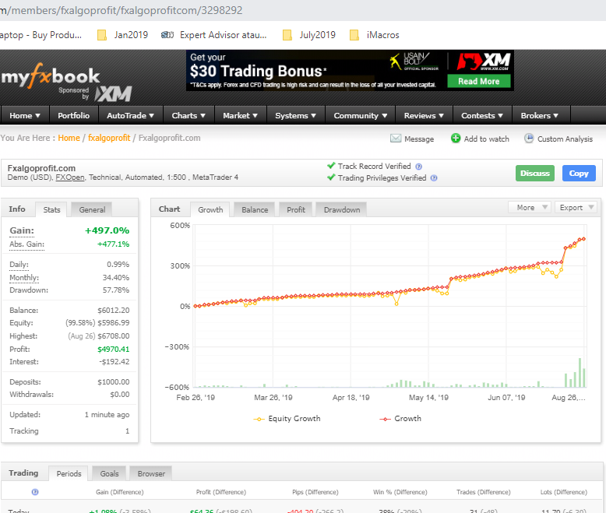The width and height of the screenshot is (606, 513).
Task: Switch to the Drawdown chart tab
Action: (x=342, y=209)
